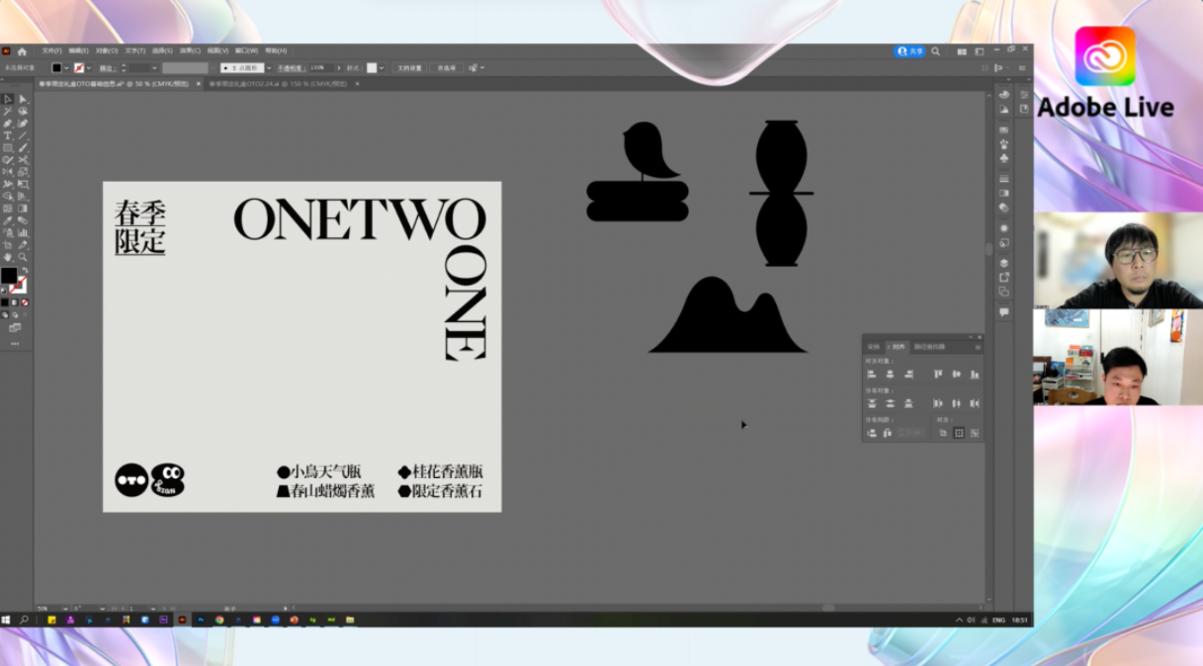The width and height of the screenshot is (1203, 666).
Task: Open the 文字(T) menu
Action: [x=134, y=50]
